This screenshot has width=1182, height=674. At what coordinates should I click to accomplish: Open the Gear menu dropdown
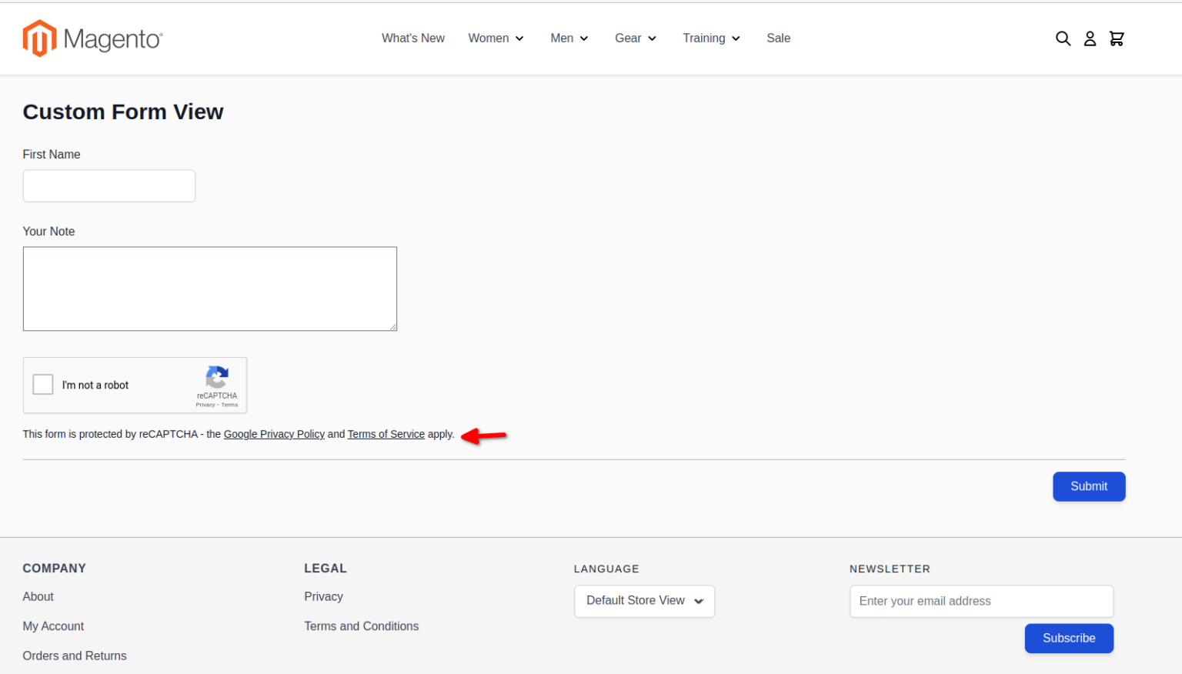(635, 38)
